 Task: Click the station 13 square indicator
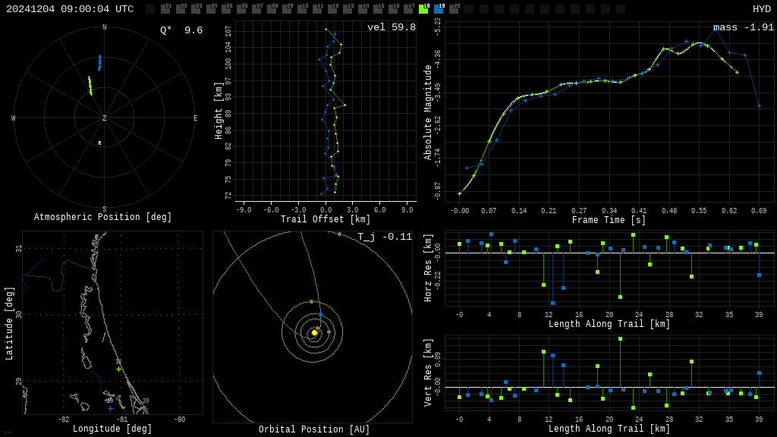click(x=348, y=8)
